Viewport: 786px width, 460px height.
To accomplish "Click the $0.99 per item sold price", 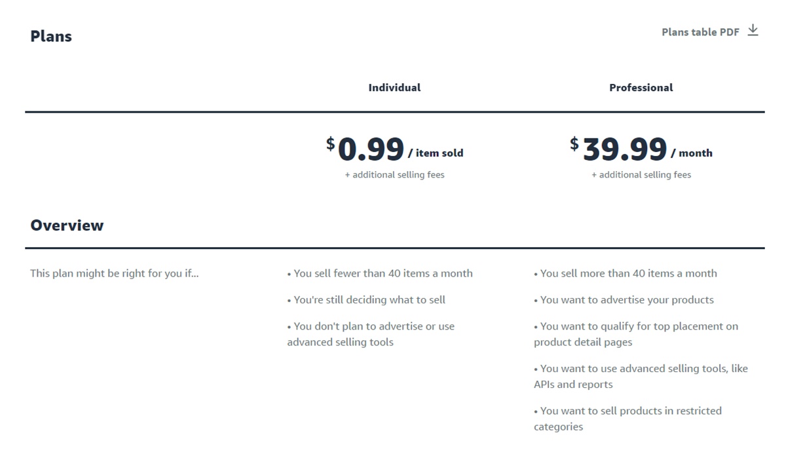I will tap(371, 150).
